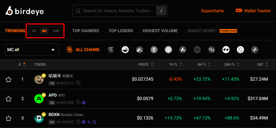Click the -0.43% 1H value

[x=175, y=79]
